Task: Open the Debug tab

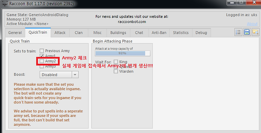Action: [x=201, y=32]
